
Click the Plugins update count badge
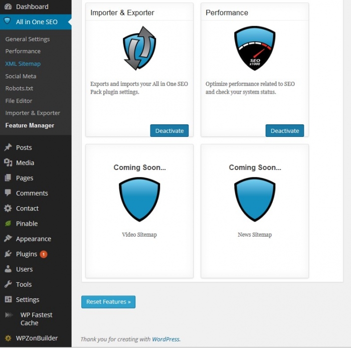44,254
